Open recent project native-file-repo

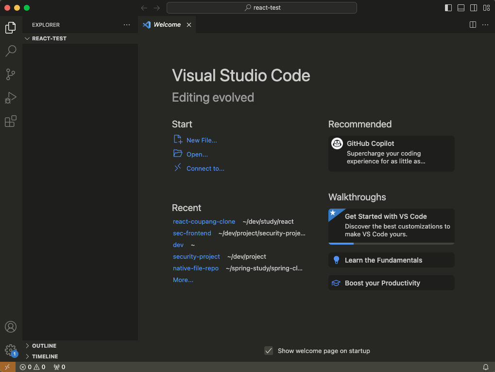pyautogui.click(x=196, y=268)
